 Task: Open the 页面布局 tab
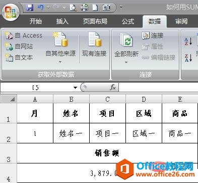[95, 22]
